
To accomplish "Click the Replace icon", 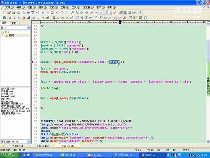I will (77, 13).
